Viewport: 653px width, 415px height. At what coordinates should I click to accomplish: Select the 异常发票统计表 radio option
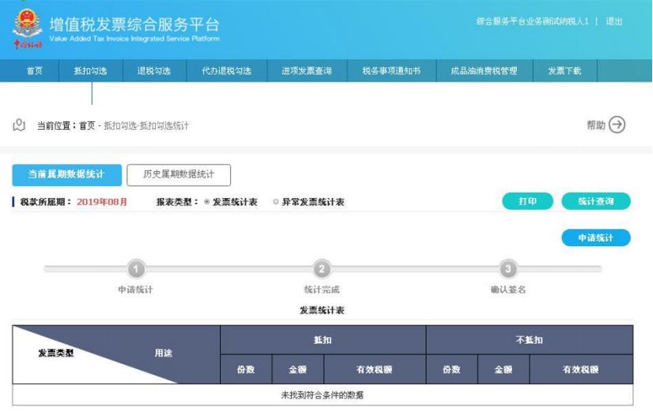pyautogui.click(x=275, y=202)
